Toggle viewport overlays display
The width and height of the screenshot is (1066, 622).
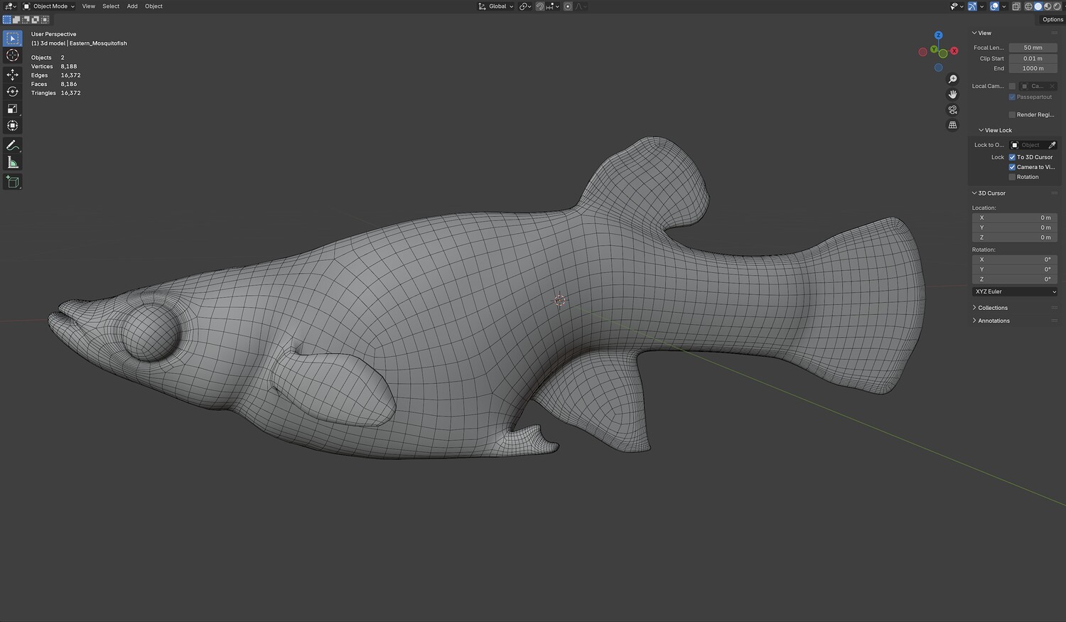point(994,6)
